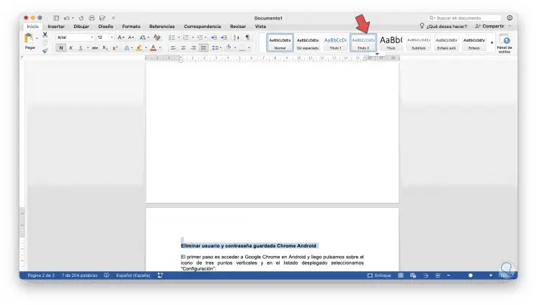Click the zoom slider handle
This screenshot has width=537, height=305.
pos(471,276)
